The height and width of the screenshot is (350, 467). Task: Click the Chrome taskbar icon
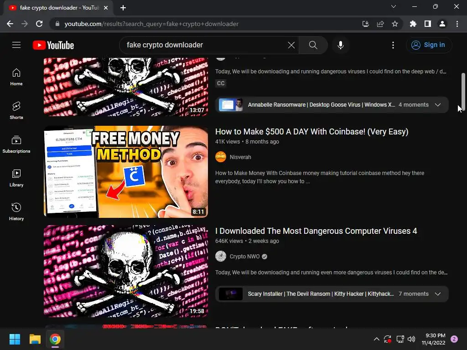coord(55,339)
